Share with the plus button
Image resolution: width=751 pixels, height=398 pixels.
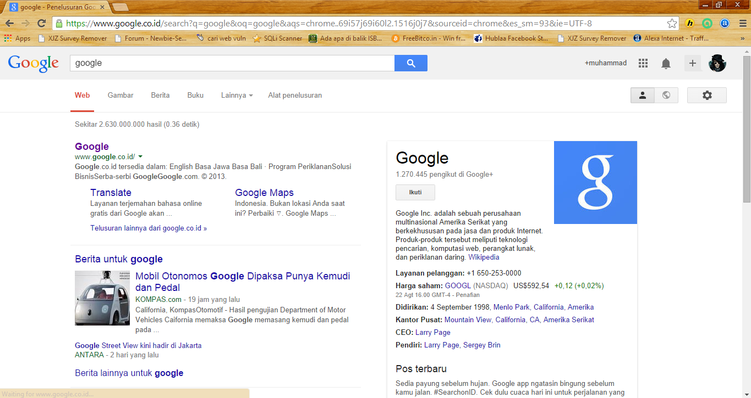(693, 63)
